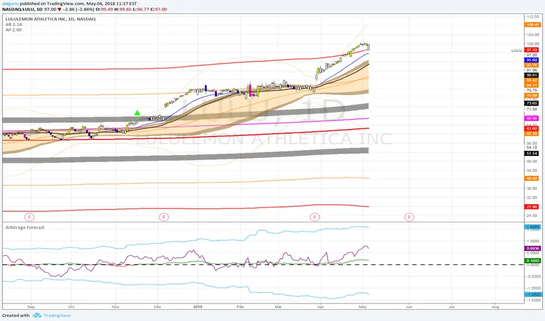Open the earnings marker at June
The height and width of the screenshot is (321, 545).
(x=409, y=217)
